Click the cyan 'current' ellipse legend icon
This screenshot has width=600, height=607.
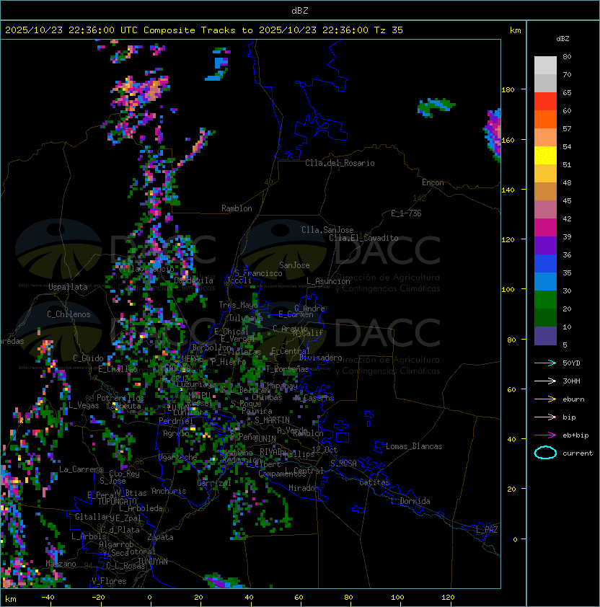(545, 453)
